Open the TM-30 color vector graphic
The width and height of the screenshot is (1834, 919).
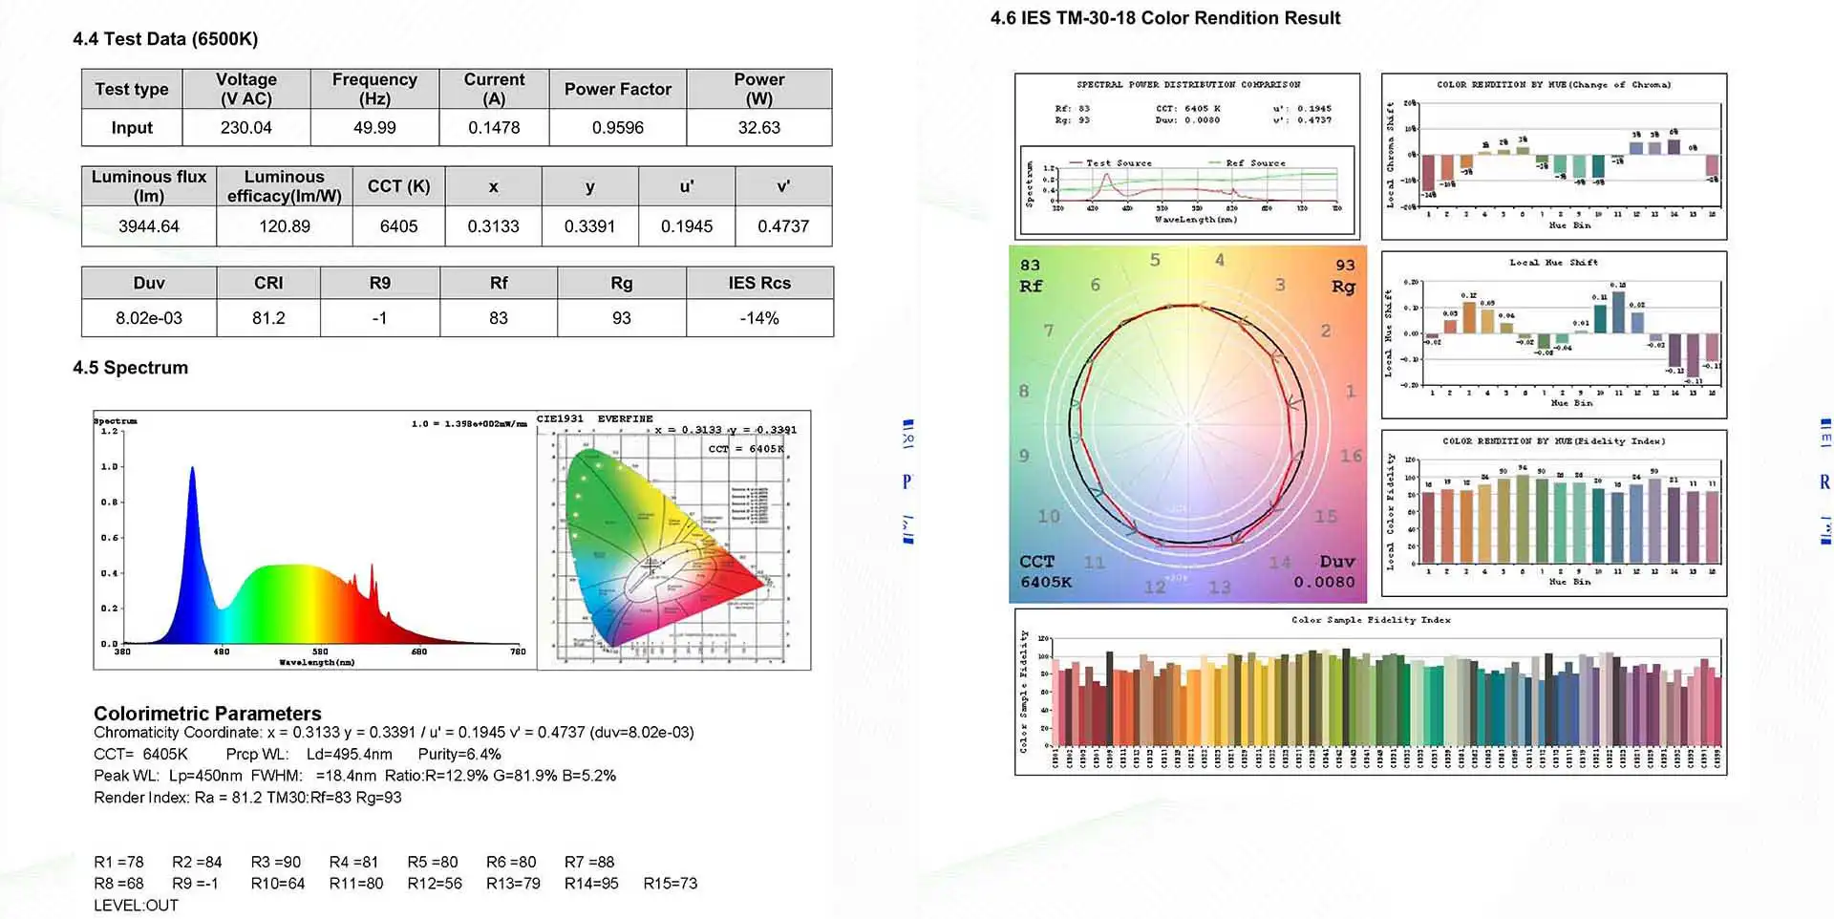point(1187,424)
